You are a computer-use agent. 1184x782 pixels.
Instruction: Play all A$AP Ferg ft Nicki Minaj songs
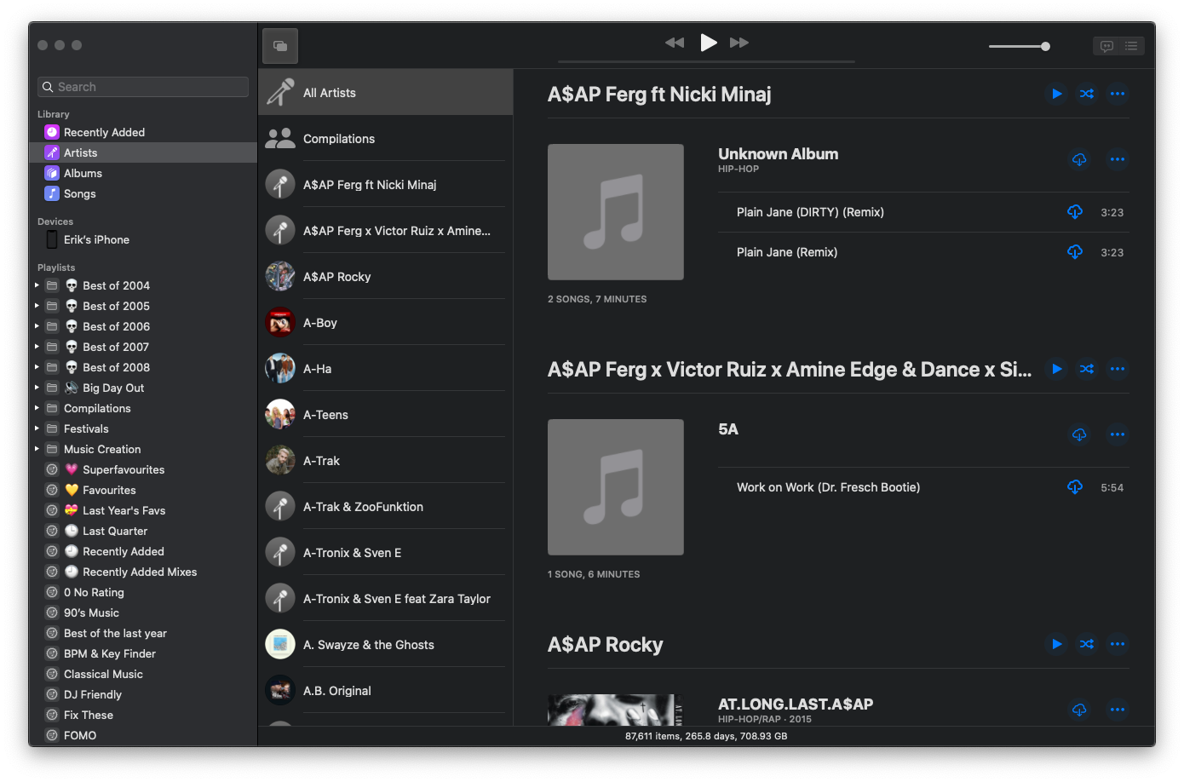click(1056, 94)
